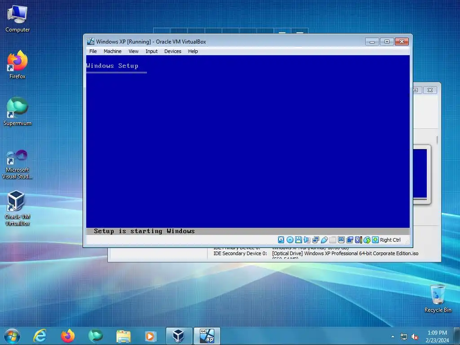Click the display settings status icon
This screenshot has height=345, width=460.
(341, 240)
